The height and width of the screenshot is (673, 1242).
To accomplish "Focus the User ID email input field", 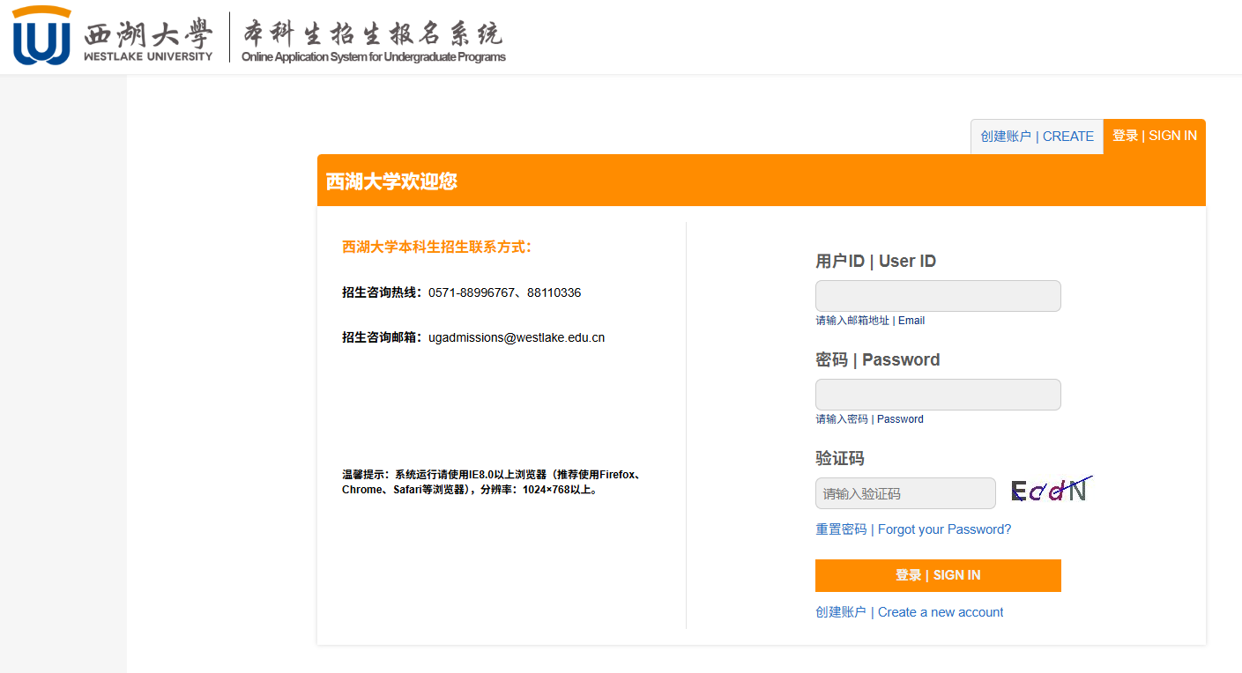I will [x=938, y=296].
